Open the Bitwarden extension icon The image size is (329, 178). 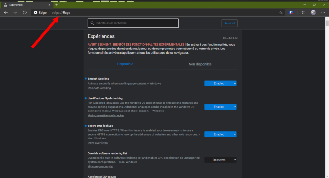[x=291, y=13]
